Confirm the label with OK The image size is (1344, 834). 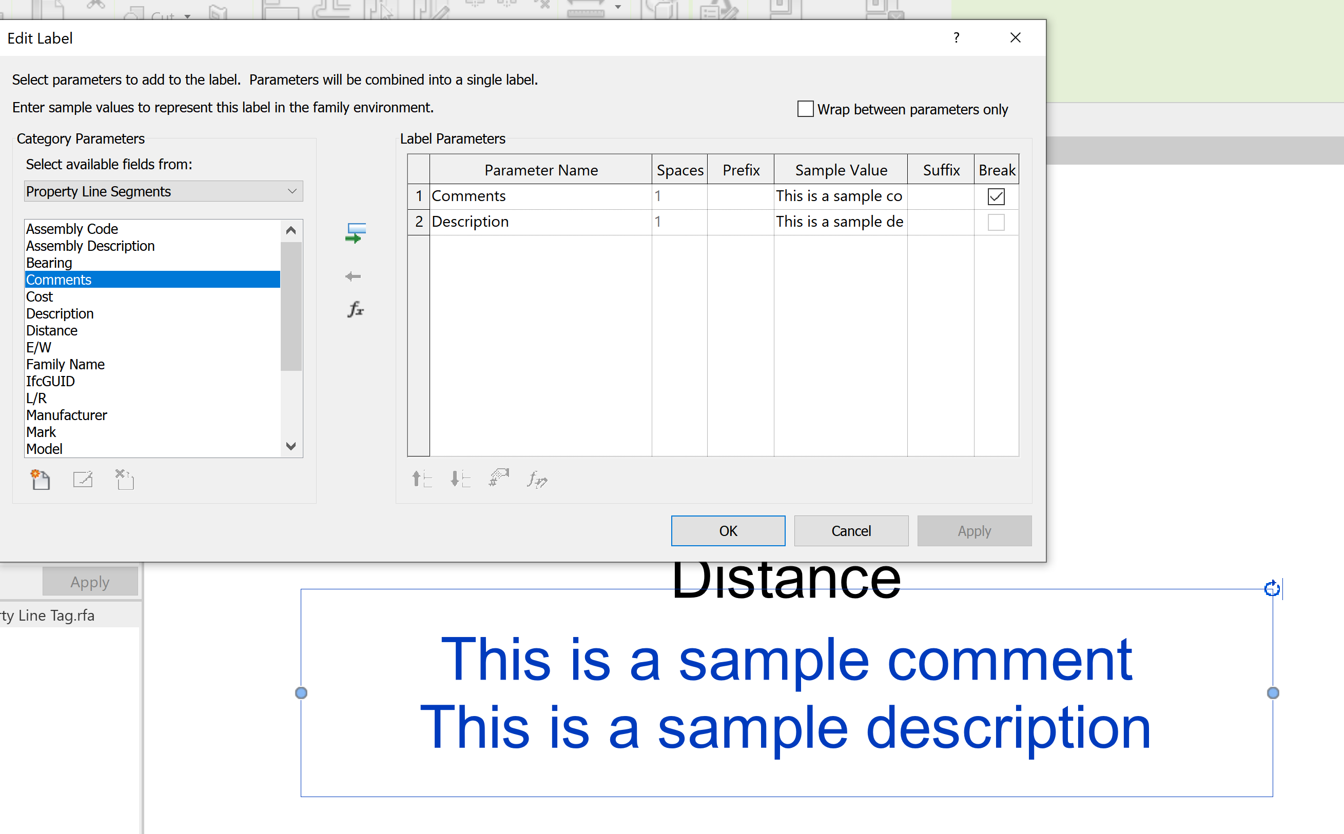pyautogui.click(x=727, y=531)
